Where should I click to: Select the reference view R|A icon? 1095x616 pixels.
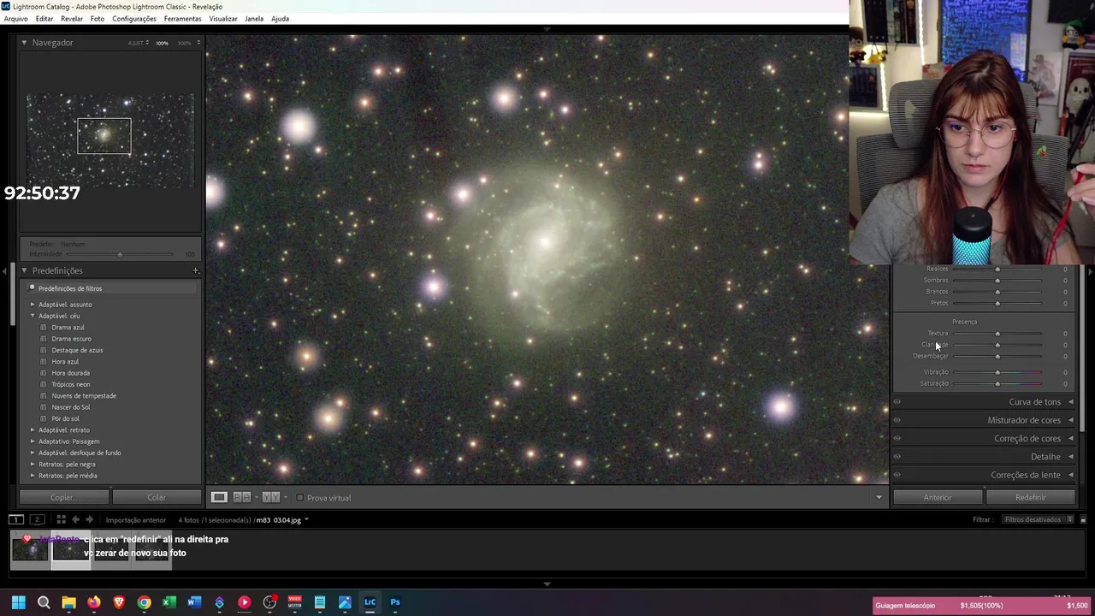[242, 497]
